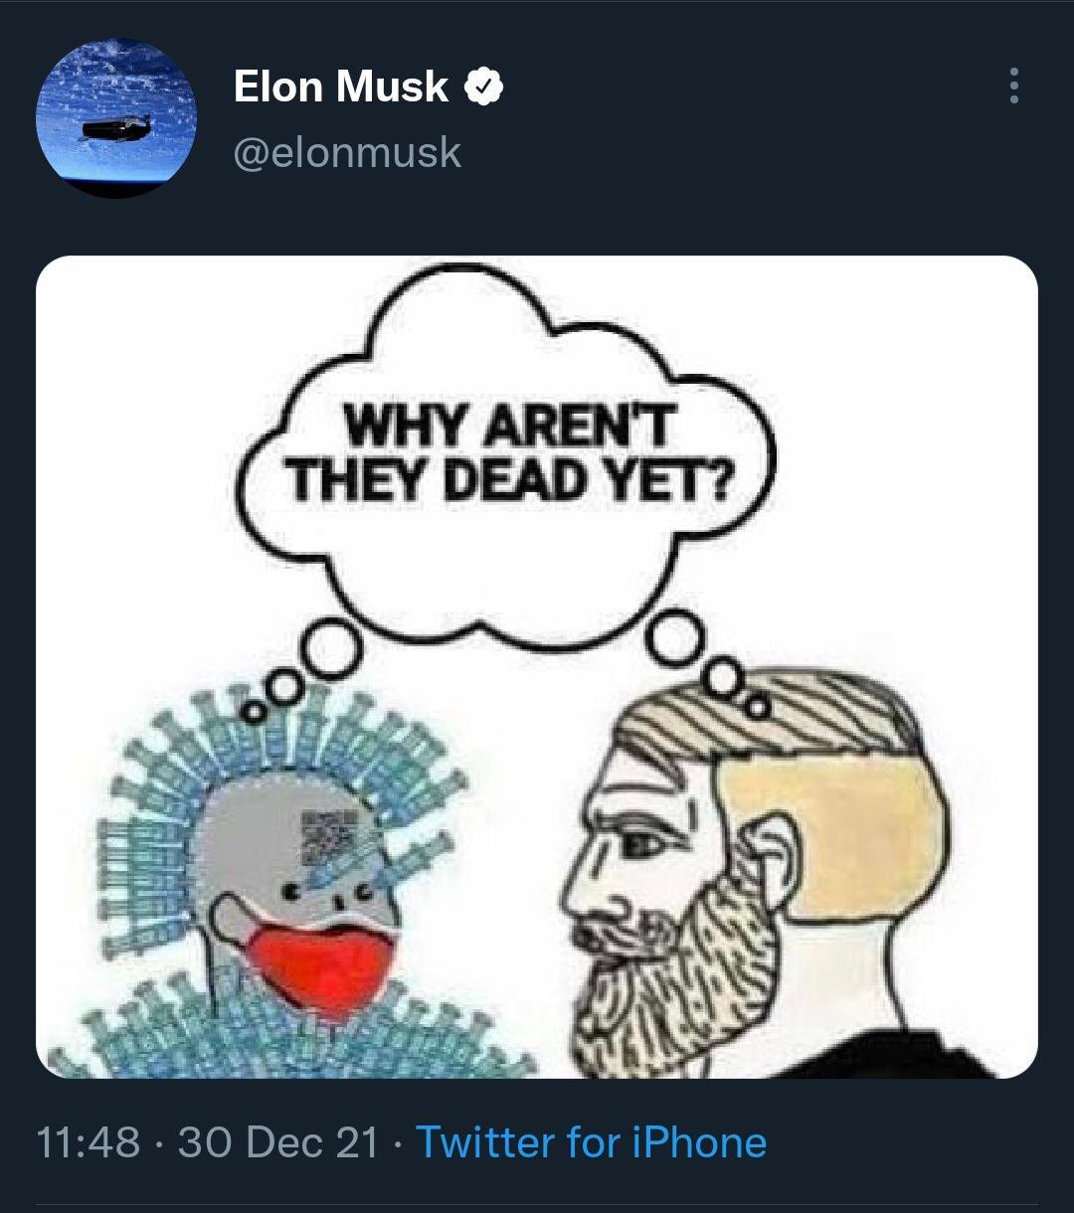The image size is (1074, 1213).
Task: Click the 30 Dec 21 date
Action: 277,1141
